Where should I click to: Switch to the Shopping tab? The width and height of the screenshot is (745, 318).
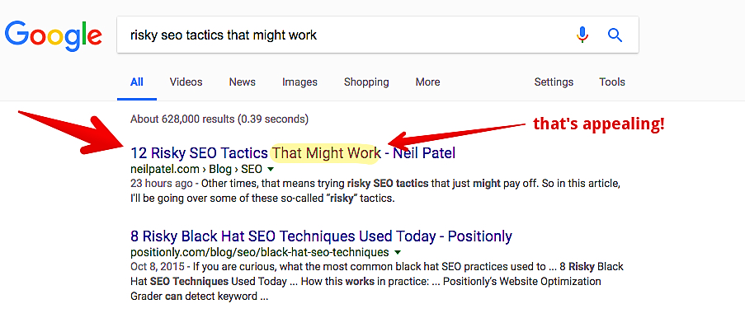(x=366, y=82)
